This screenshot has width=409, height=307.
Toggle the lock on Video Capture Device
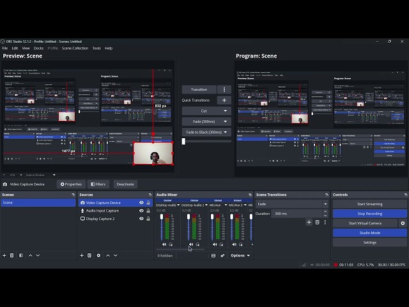pos(148,203)
